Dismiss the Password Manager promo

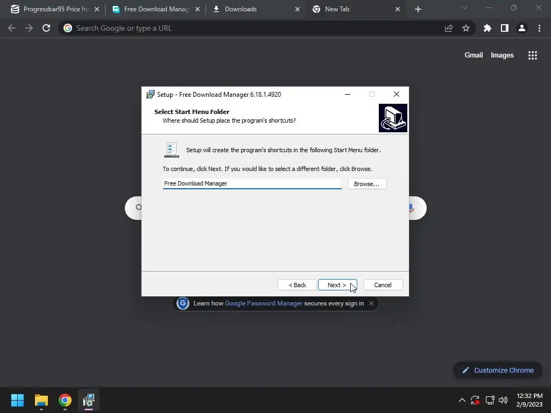371,303
